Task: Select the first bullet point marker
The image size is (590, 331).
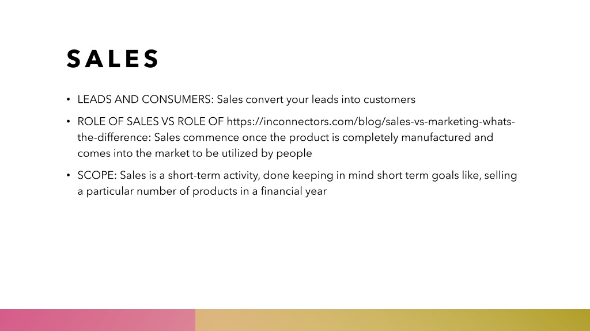Action: click(68, 99)
